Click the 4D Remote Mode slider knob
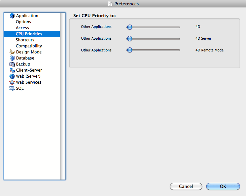Image resolution: width=246 pixels, height=196 pixels. [x=130, y=50]
